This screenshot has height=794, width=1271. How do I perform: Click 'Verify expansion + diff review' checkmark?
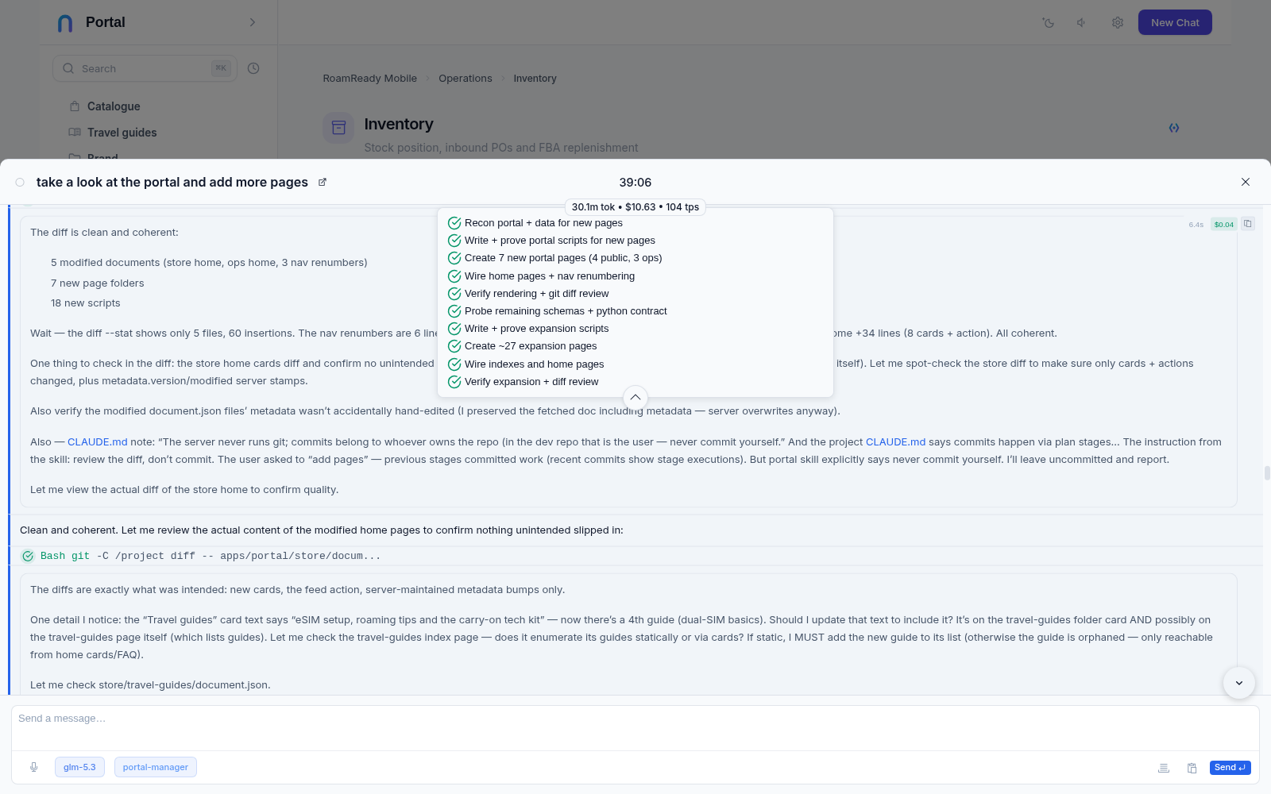454,382
